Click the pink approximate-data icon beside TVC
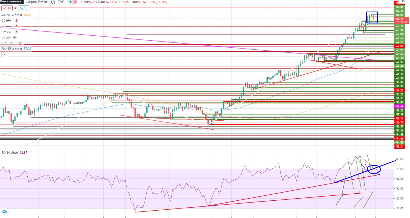The width and height of the screenshot is (410, 218). click(x=75, y=2)
